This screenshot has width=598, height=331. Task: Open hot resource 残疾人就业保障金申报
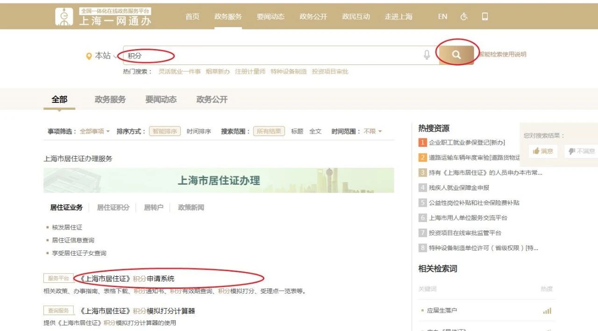point(459,187)
